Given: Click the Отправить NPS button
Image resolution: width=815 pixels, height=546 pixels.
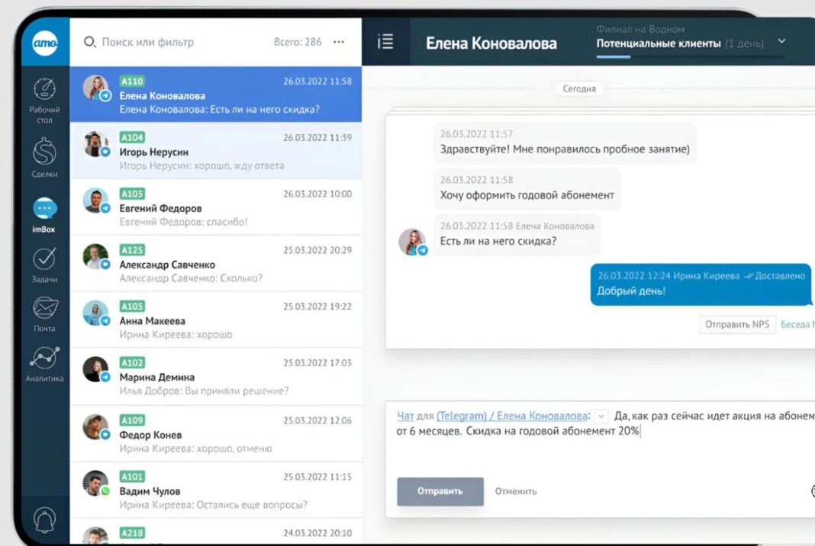Looking at the screenshot, I should point(736,324).
